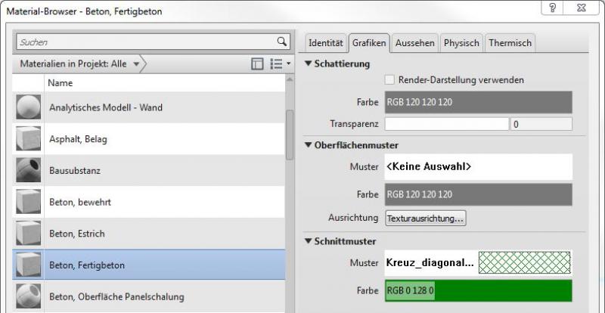Click the Texturausrichtung button
The width and height of the screenshot is (605, 313).
click(x=426, y=218)
